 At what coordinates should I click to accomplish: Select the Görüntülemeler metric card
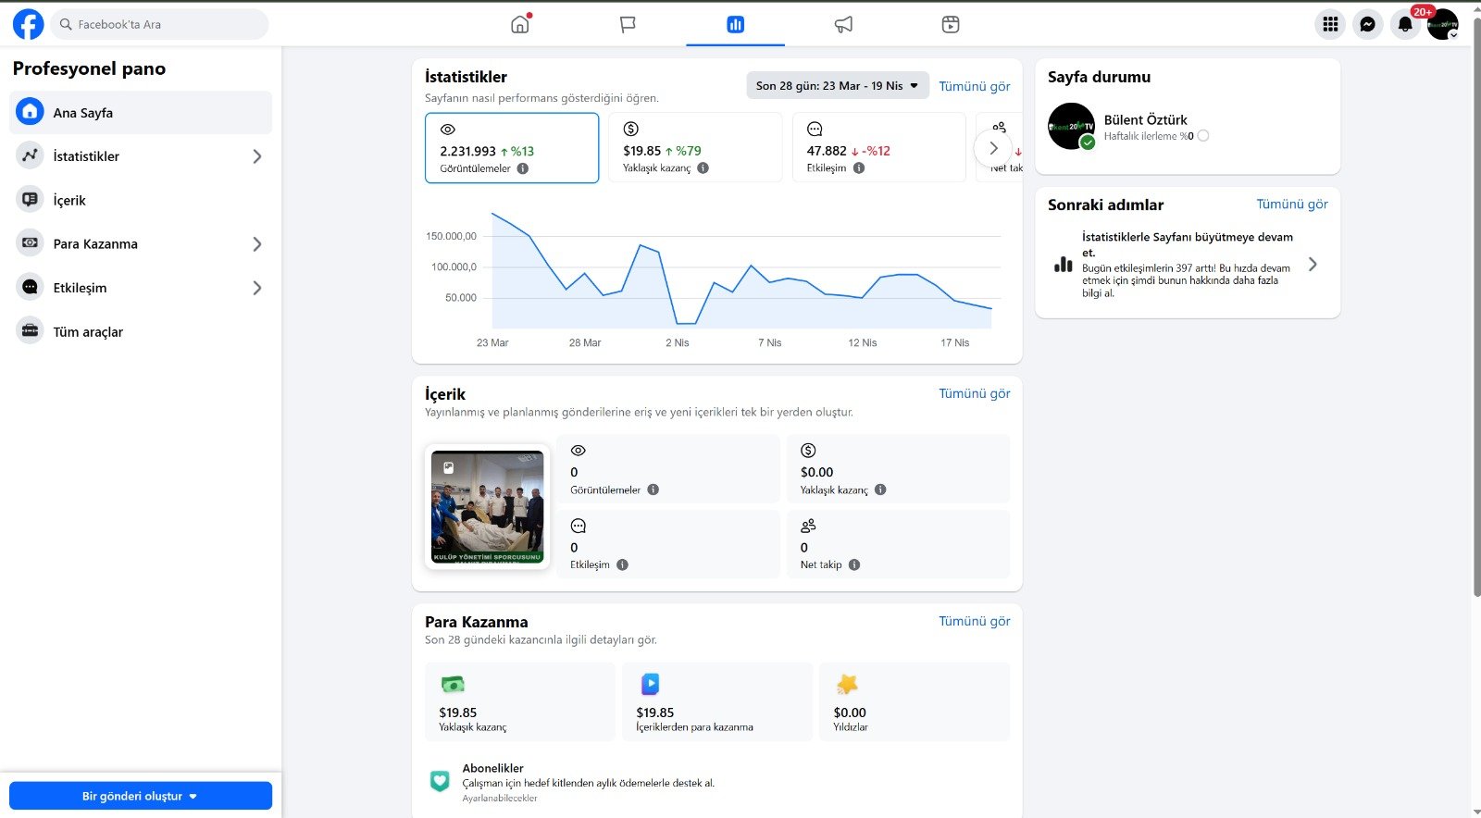tap(511, 148)
